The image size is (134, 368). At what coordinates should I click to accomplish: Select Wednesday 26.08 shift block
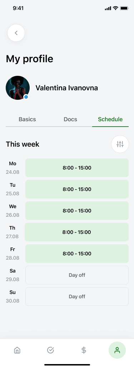click(77, 211)
